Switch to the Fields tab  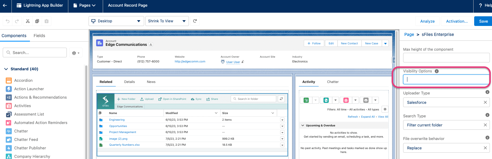39,36
